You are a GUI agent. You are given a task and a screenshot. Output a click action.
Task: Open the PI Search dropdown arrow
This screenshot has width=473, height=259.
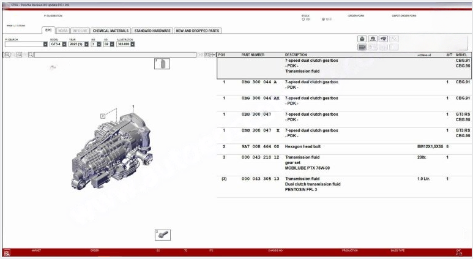click(45, 44)
